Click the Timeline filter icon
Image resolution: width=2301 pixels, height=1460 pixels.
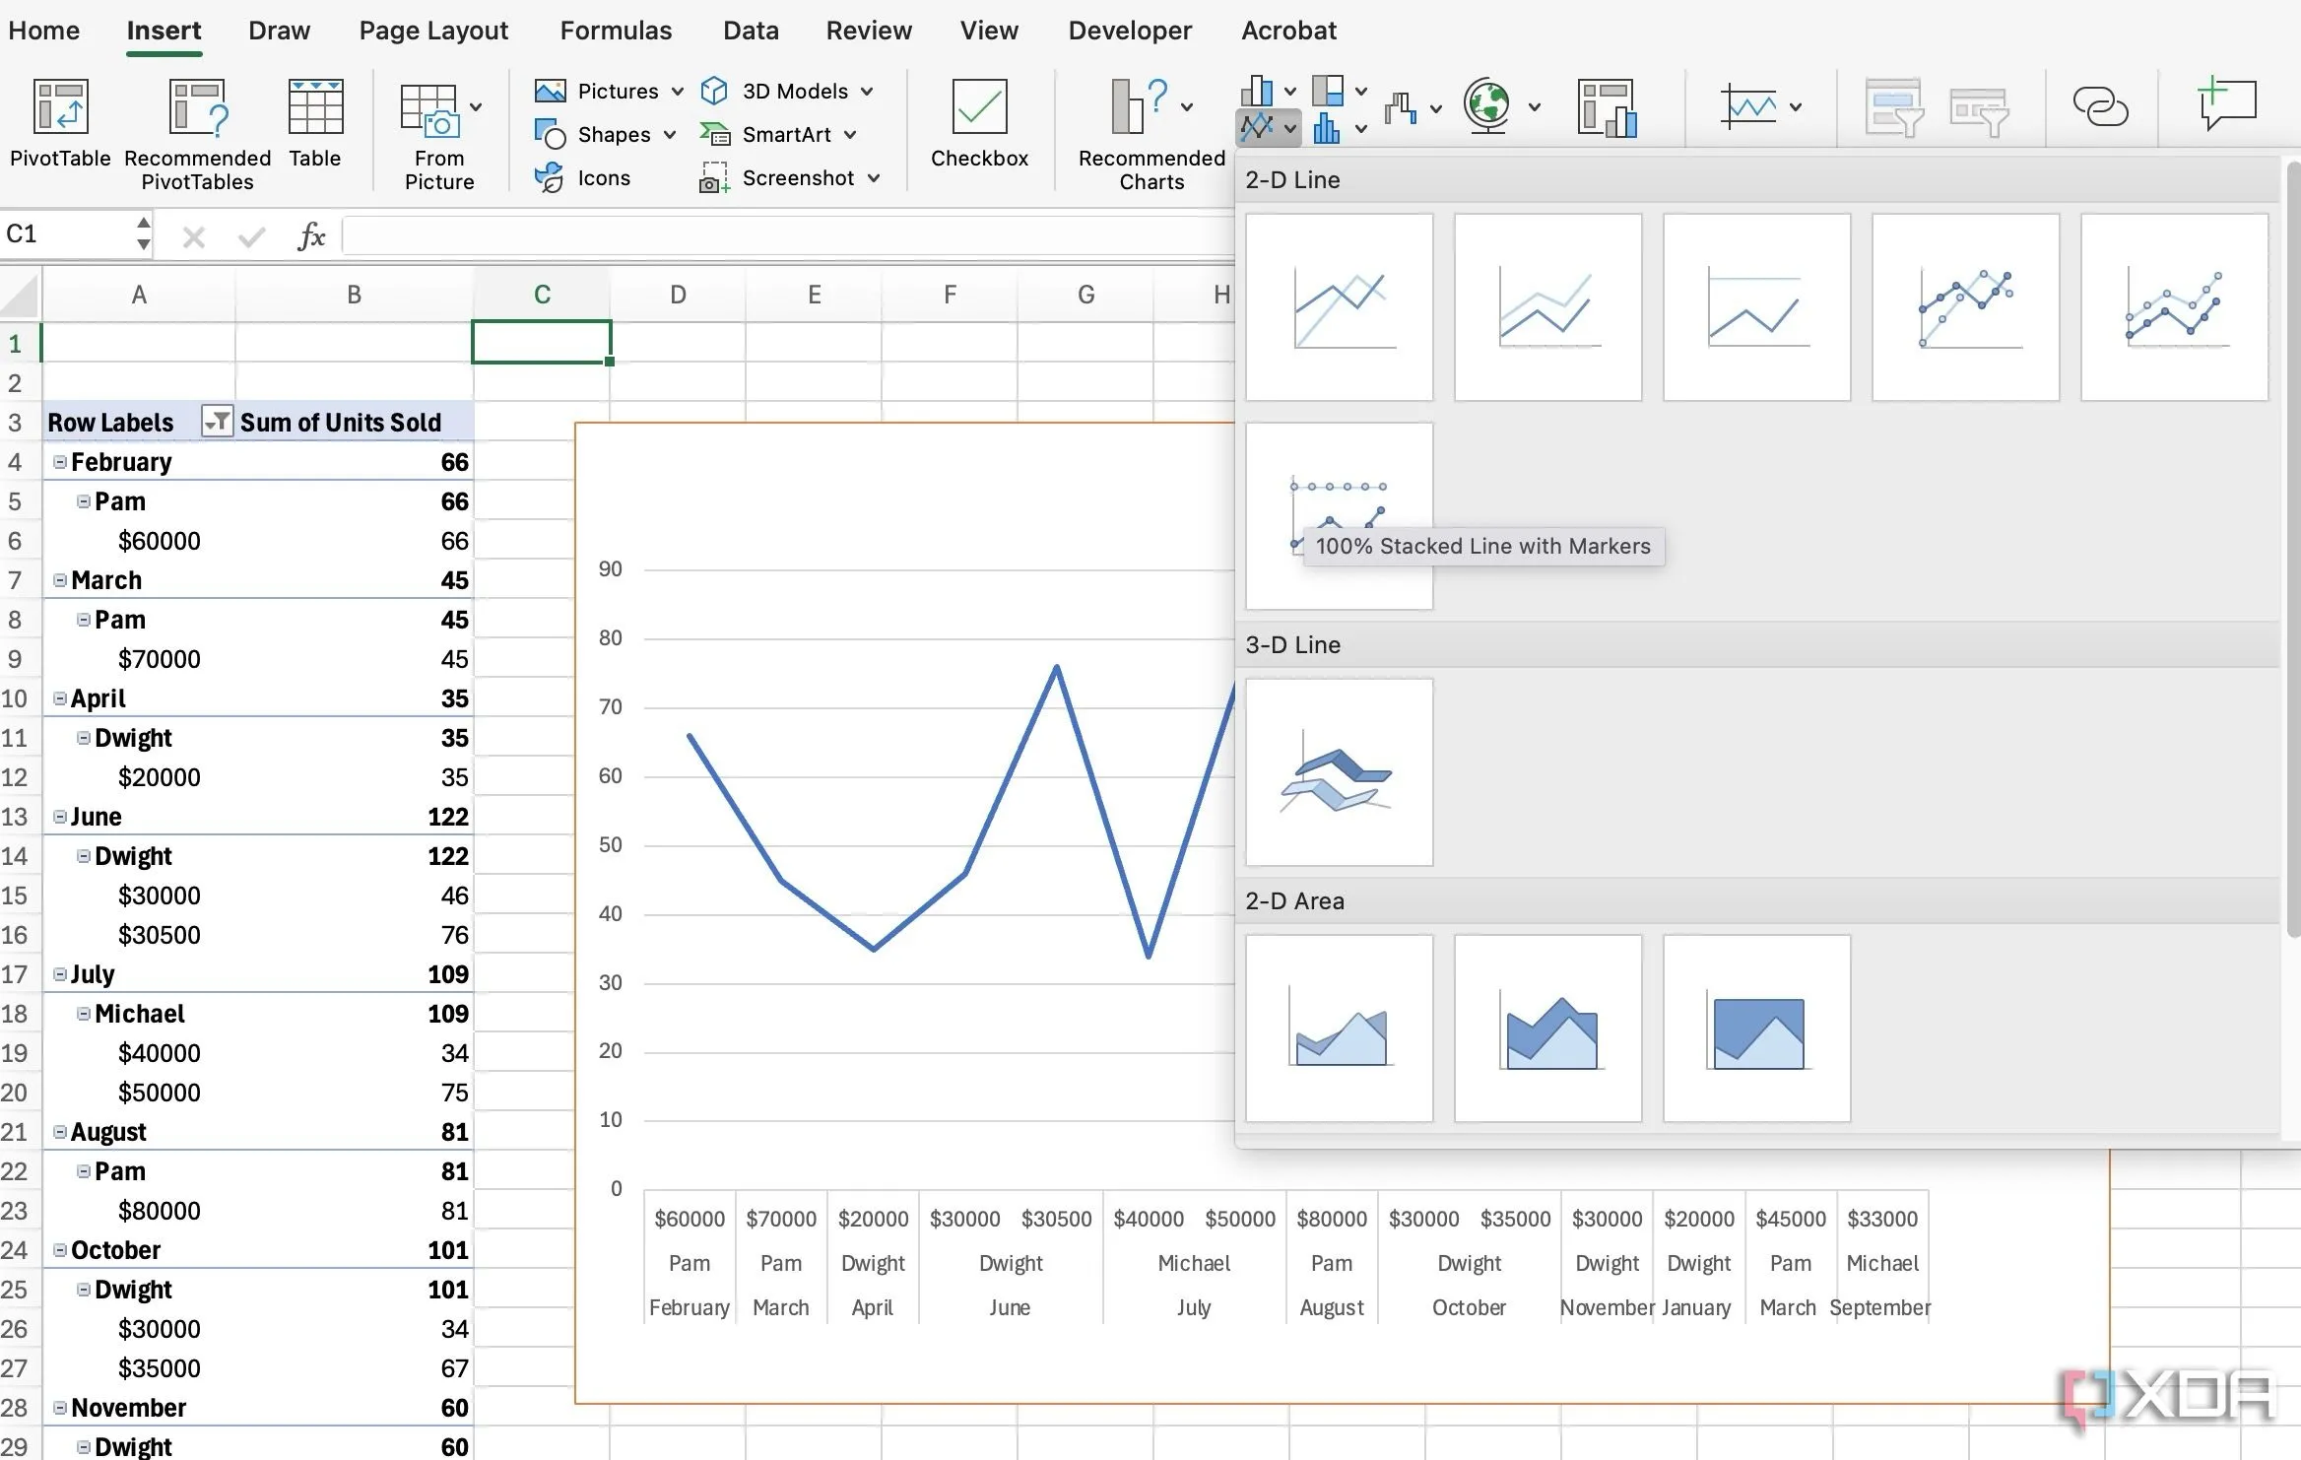click(1979, 111)
